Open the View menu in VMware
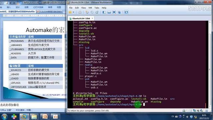 point(84,8)
